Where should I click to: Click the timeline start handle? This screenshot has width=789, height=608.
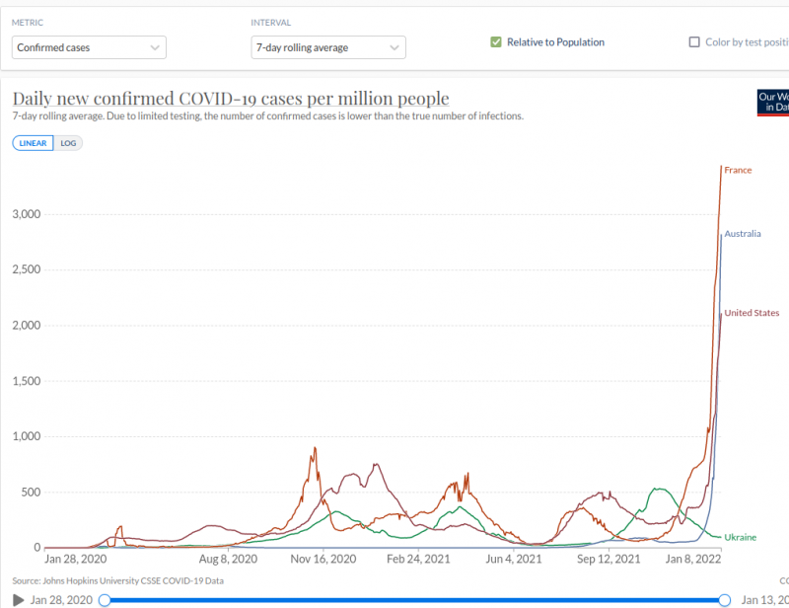pos(105,600)
